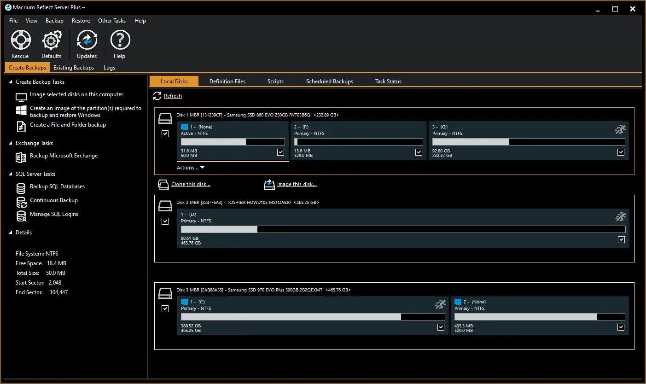
Task: Open the Actions dropdown for Disk 1
Action: (190, 167)
